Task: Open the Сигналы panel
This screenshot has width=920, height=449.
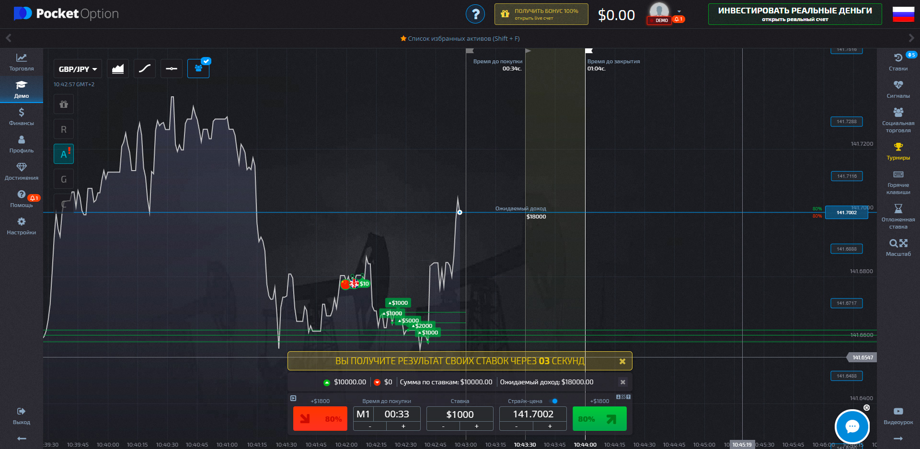Action: coord(898,89)
